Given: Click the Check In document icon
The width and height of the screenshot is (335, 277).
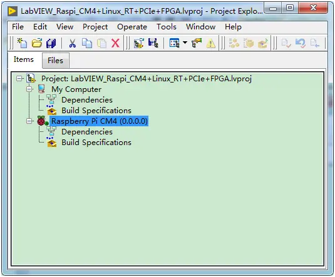Looking at the screenshot, I should coord(286,43).
